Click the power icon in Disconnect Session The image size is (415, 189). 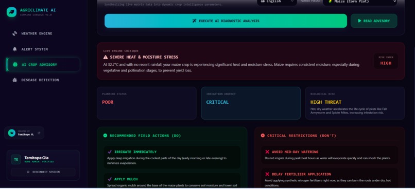point(28,172)
